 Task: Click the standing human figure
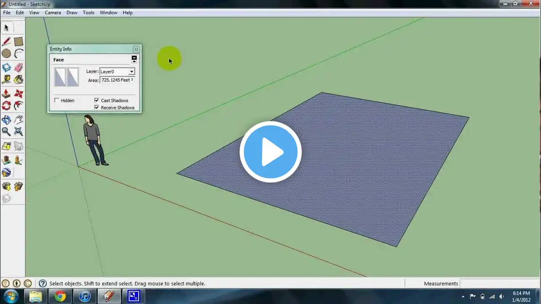[x=95, y=140]
